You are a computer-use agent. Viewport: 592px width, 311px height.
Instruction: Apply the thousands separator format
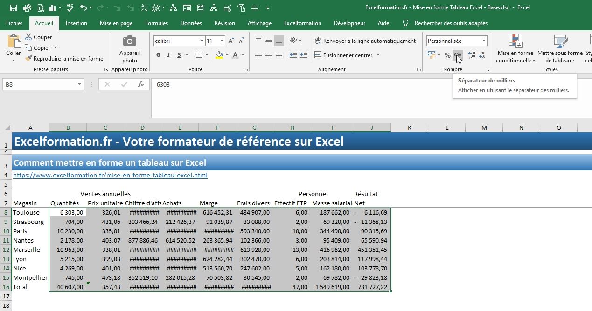point(458,55)
